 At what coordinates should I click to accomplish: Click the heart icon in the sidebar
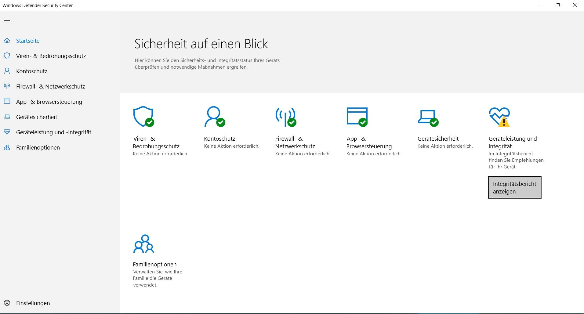[7, 132]
